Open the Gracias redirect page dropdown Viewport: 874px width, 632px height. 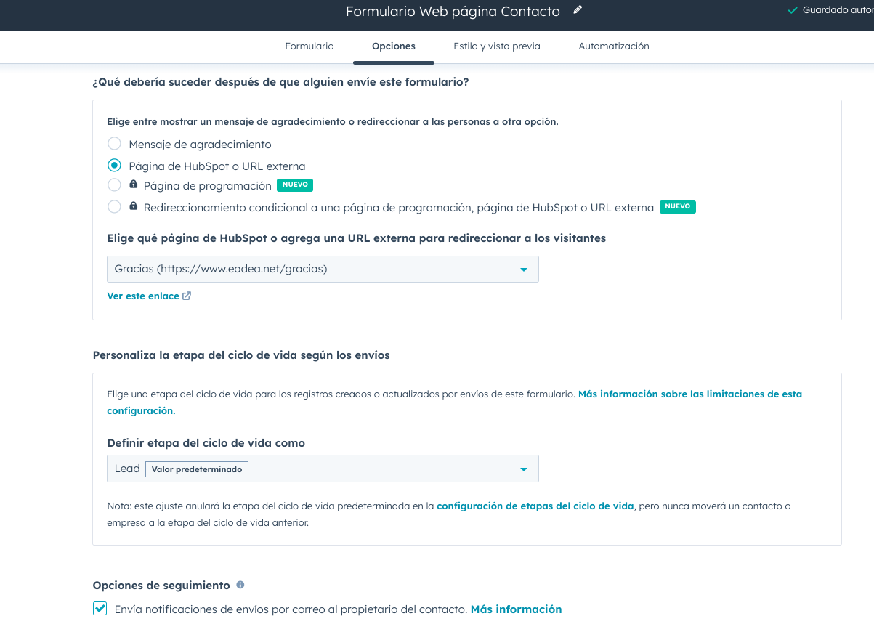323,269
